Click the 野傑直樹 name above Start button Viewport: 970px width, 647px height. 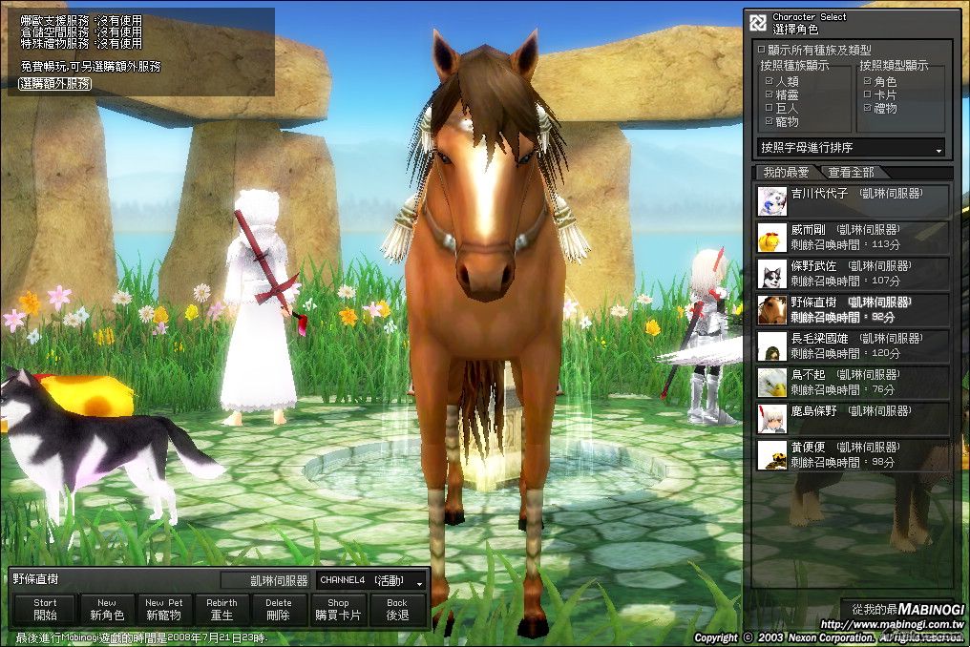point(36,579)
